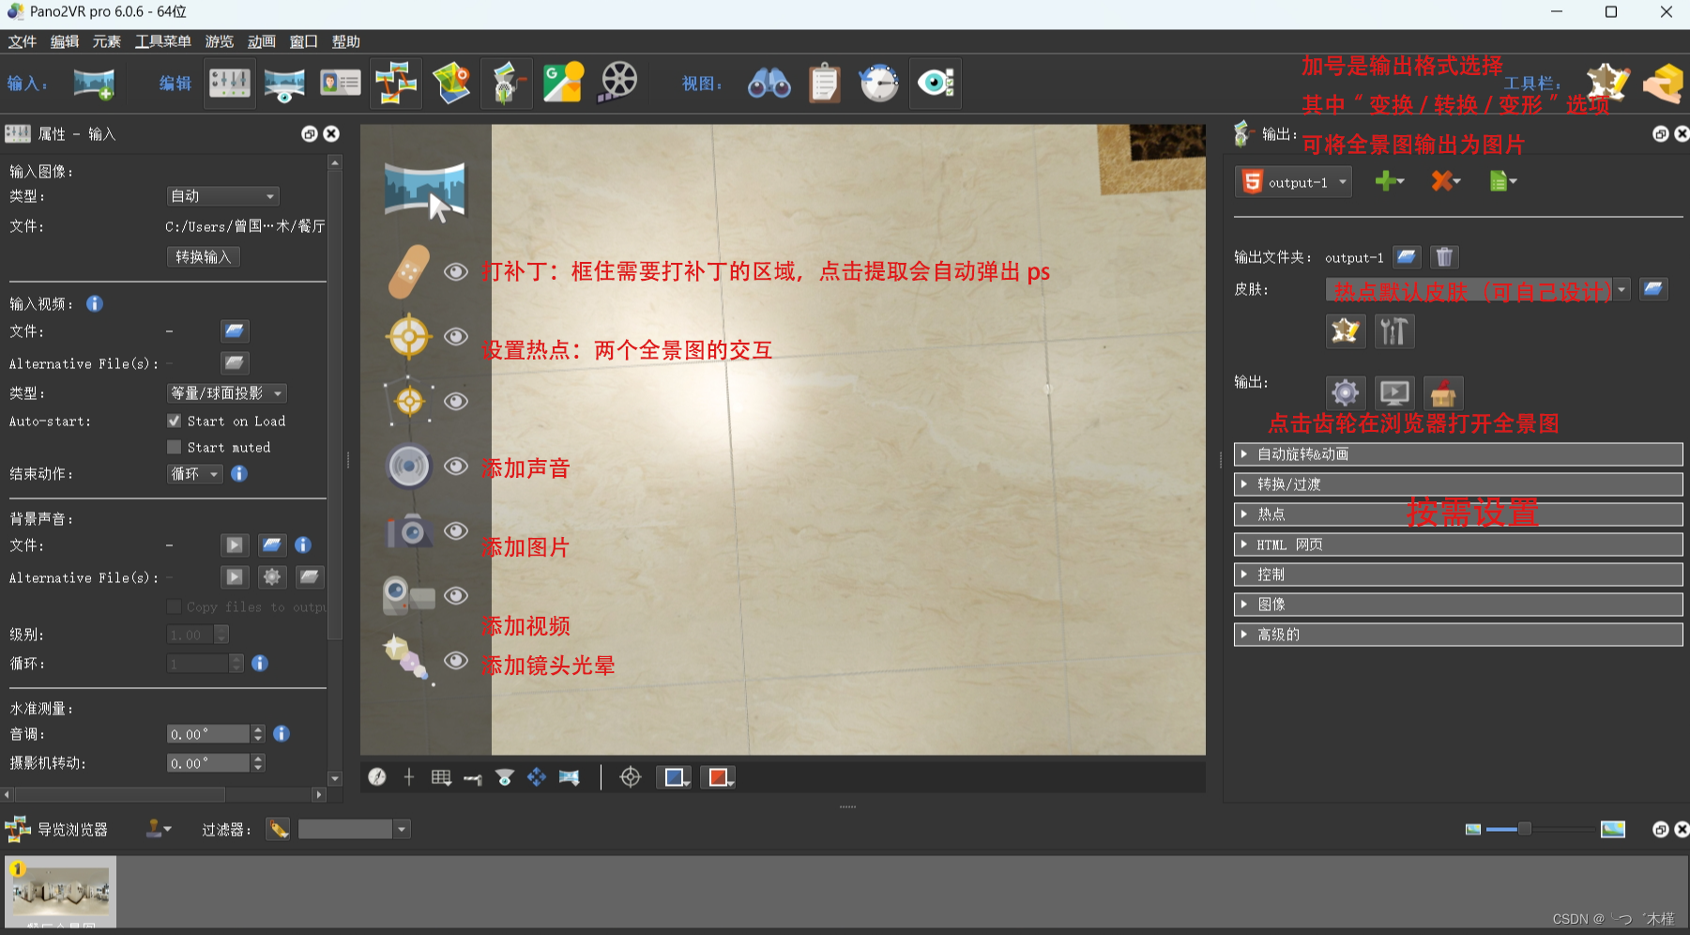Open the clipboard list view icon

pyautogui.click(x=825, y=84)
